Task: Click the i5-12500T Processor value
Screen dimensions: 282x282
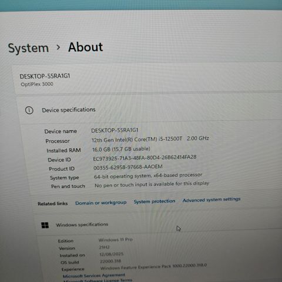Action: click(x=150, y=139)
